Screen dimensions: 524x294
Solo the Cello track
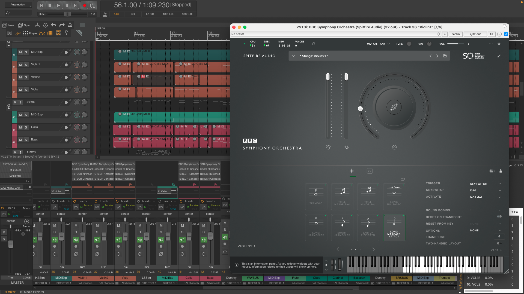26,127
